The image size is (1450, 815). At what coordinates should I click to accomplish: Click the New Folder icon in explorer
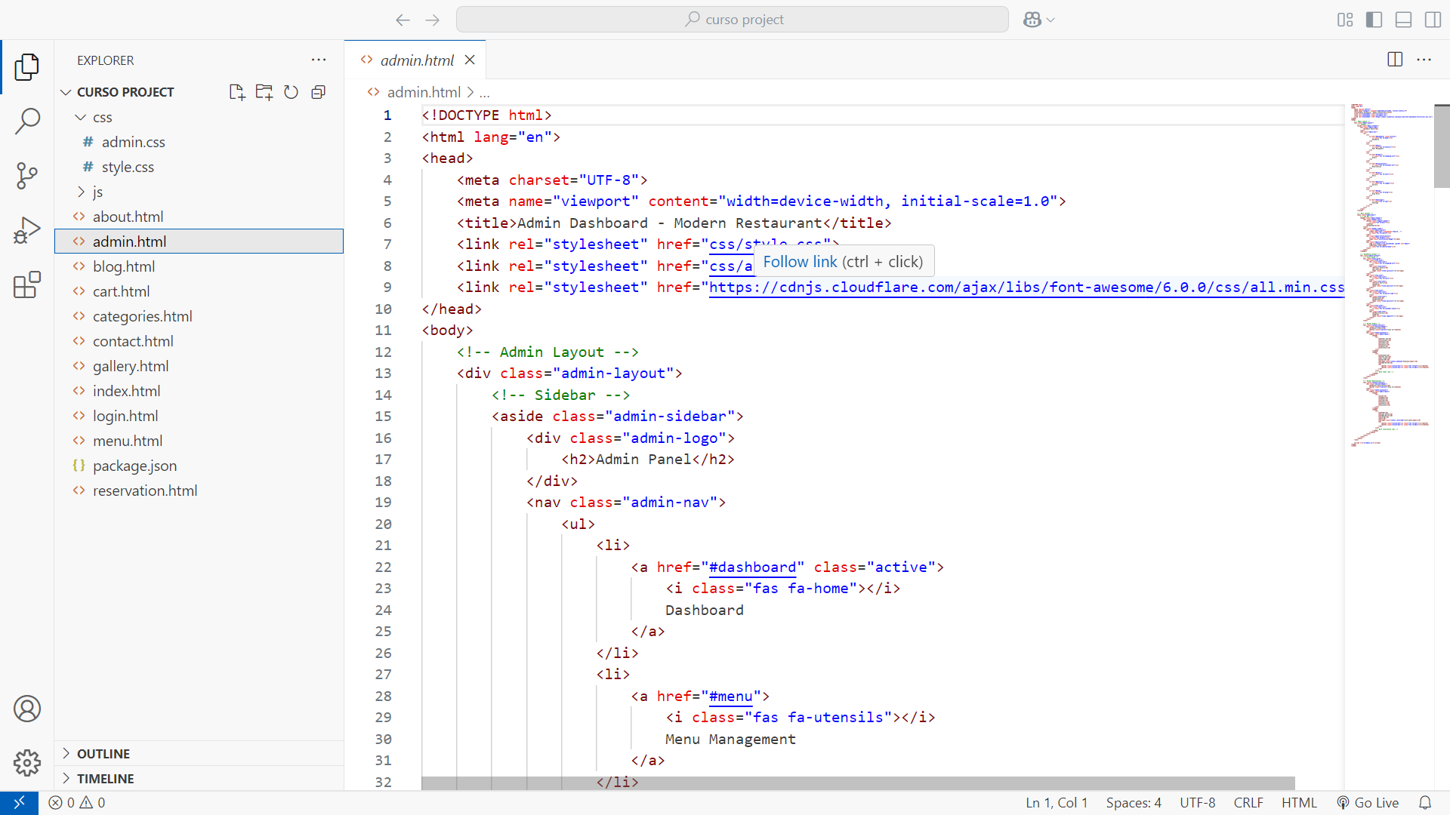pyautogui.click(x=264, y=92)
